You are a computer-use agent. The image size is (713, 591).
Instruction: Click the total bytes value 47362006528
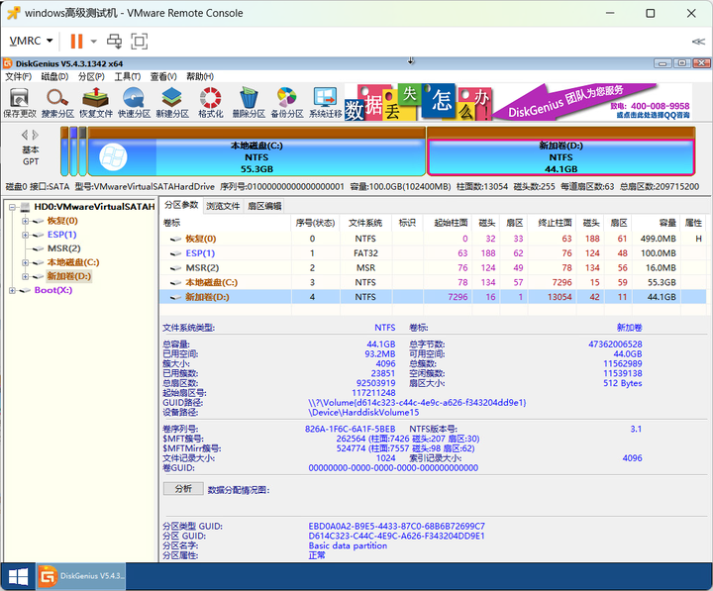click(x=615, y=345)
